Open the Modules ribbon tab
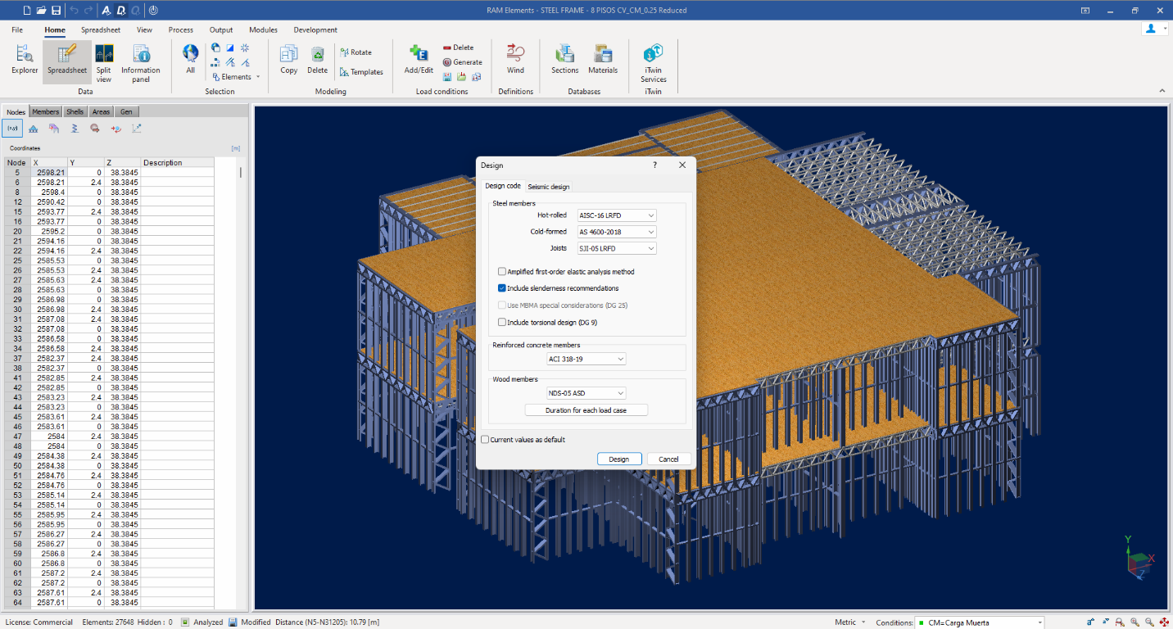This screenshot has height=629, width=1173. (x=263, y=30)
